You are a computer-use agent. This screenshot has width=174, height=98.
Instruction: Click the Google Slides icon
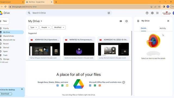67,85
